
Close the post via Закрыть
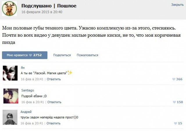(177, 5)
